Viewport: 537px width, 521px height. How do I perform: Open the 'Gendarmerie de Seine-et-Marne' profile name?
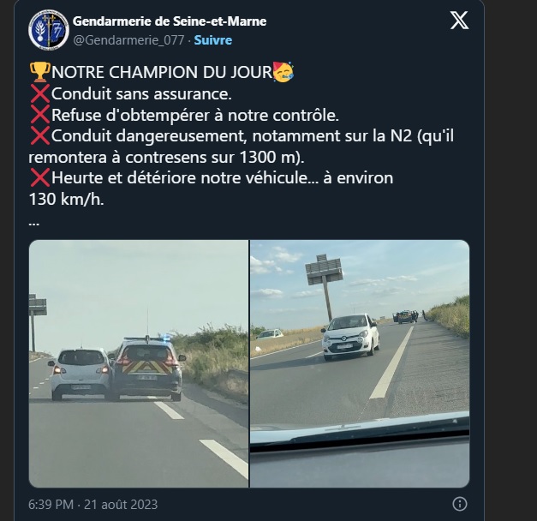[170, 21]
